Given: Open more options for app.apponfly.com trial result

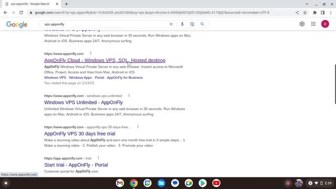Looking at the screenshot, I should point(98,158).
